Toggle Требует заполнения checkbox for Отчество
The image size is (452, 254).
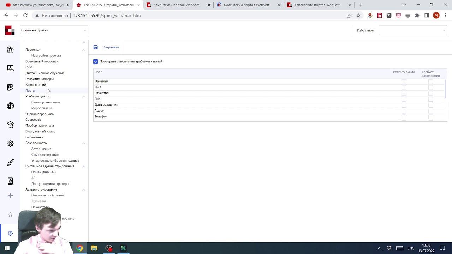[431, 93]
